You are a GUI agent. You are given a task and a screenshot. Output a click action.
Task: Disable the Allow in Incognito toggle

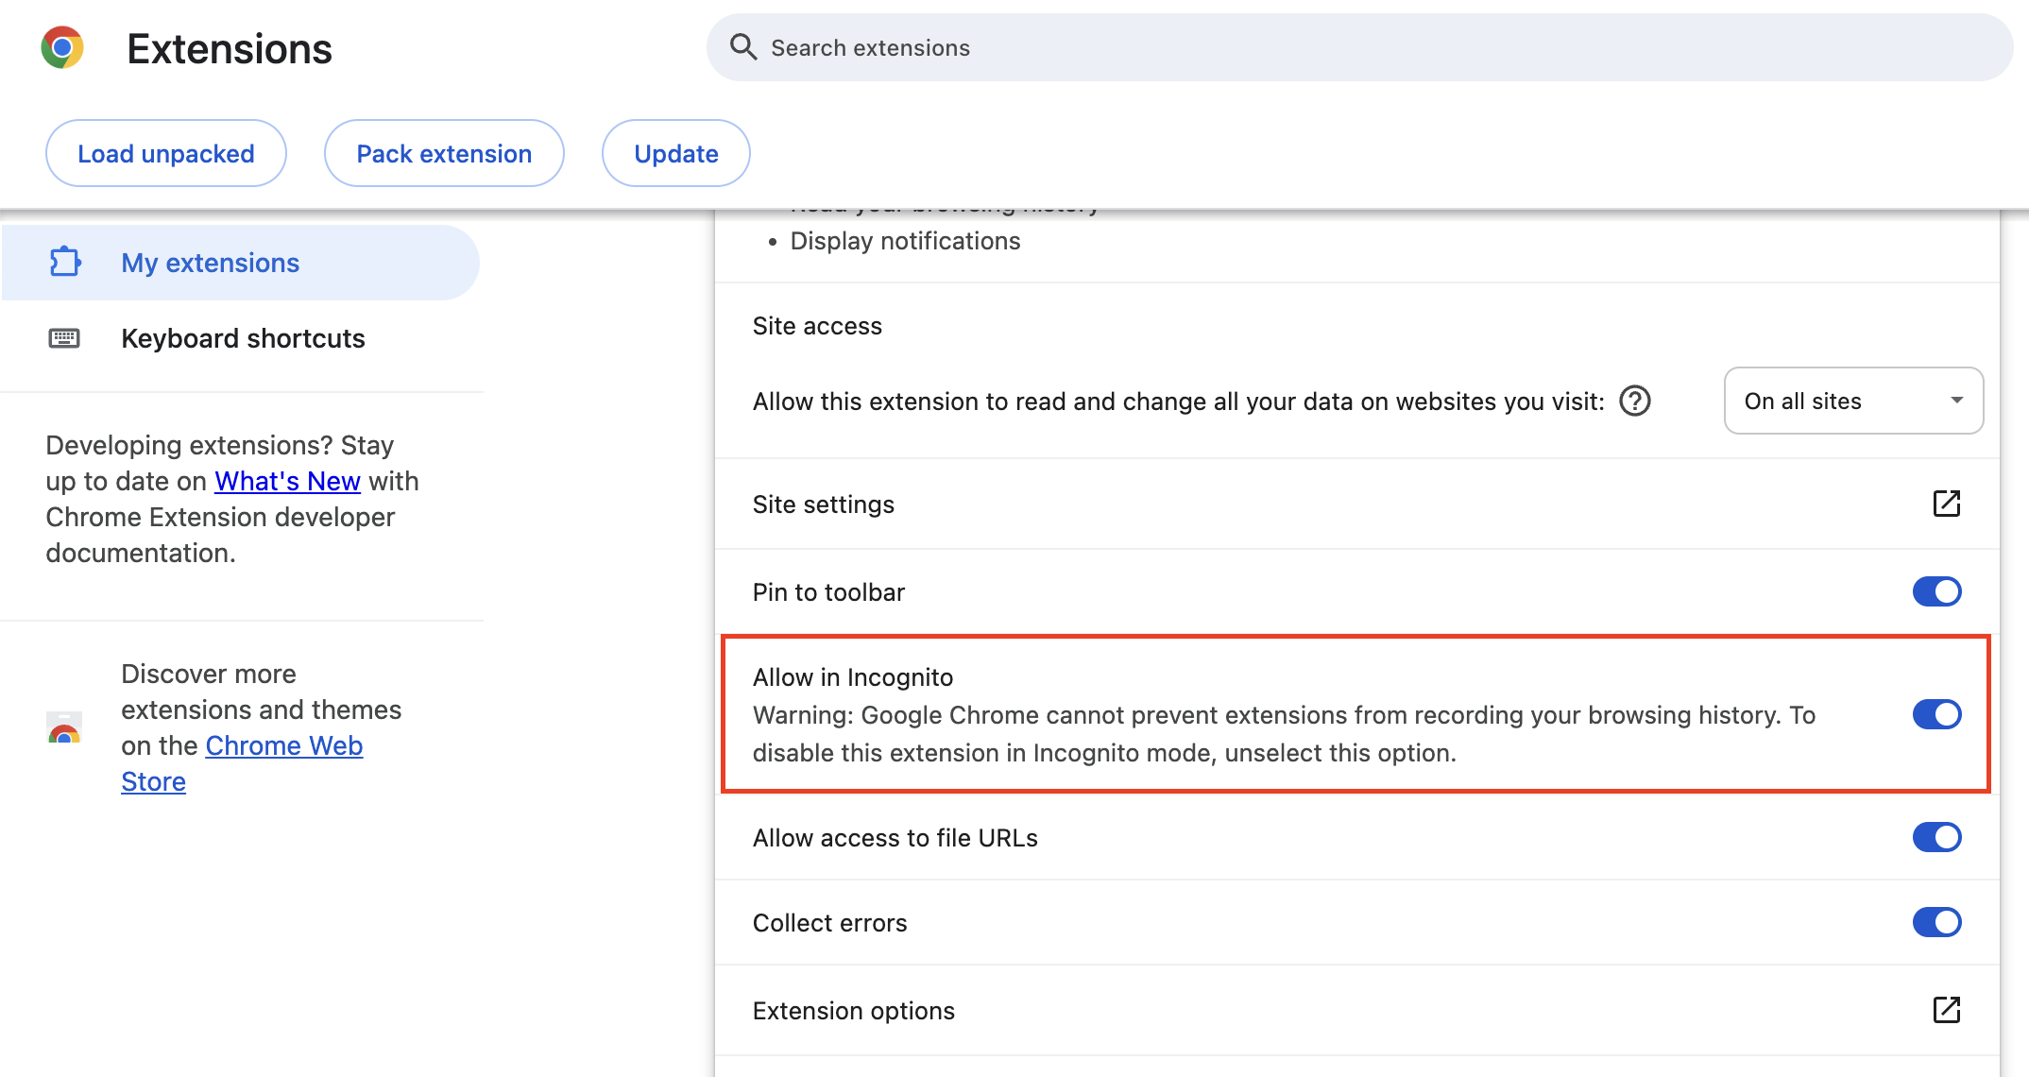pos(1937,714)
